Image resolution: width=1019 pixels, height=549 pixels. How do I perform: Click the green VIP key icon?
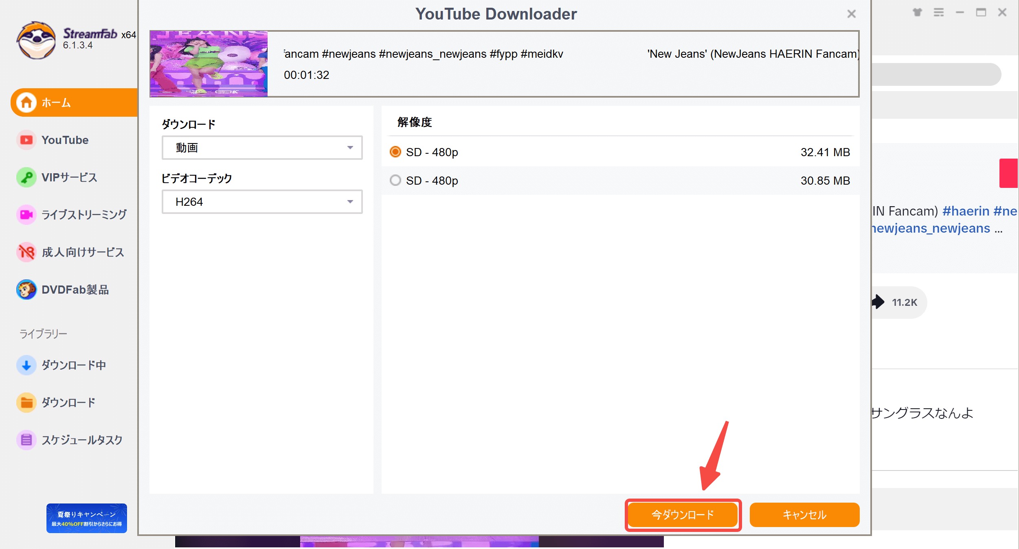click(26, 177)
